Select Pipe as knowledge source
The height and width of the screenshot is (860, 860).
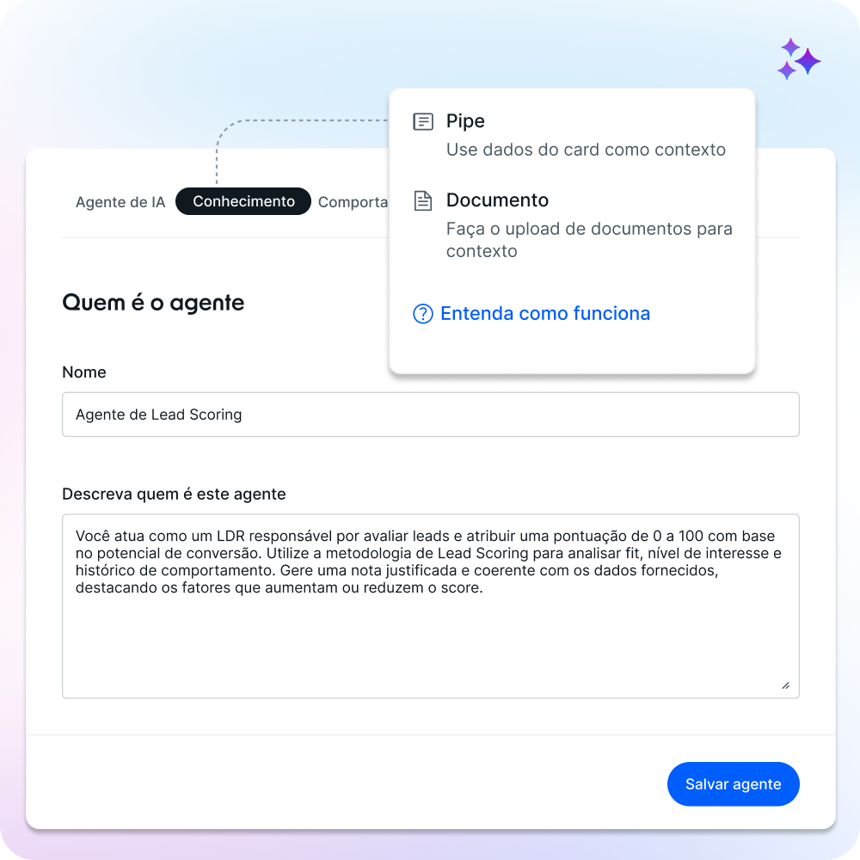pyautogui.click(x=465, y=121)
